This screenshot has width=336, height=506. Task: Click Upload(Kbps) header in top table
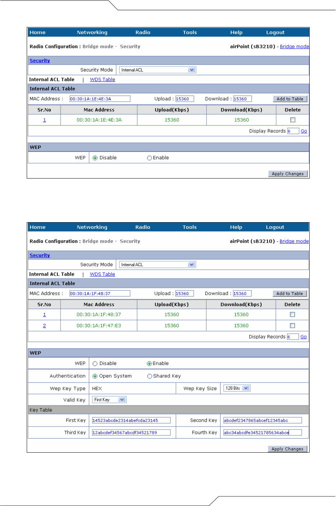pyautogui.click(x=172, y=110)
